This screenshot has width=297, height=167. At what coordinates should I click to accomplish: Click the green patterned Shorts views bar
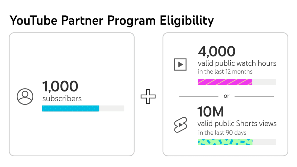click(225, 142)
